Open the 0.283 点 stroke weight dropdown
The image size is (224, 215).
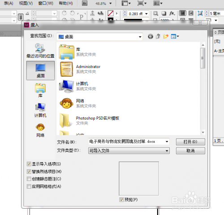[146, 14]
